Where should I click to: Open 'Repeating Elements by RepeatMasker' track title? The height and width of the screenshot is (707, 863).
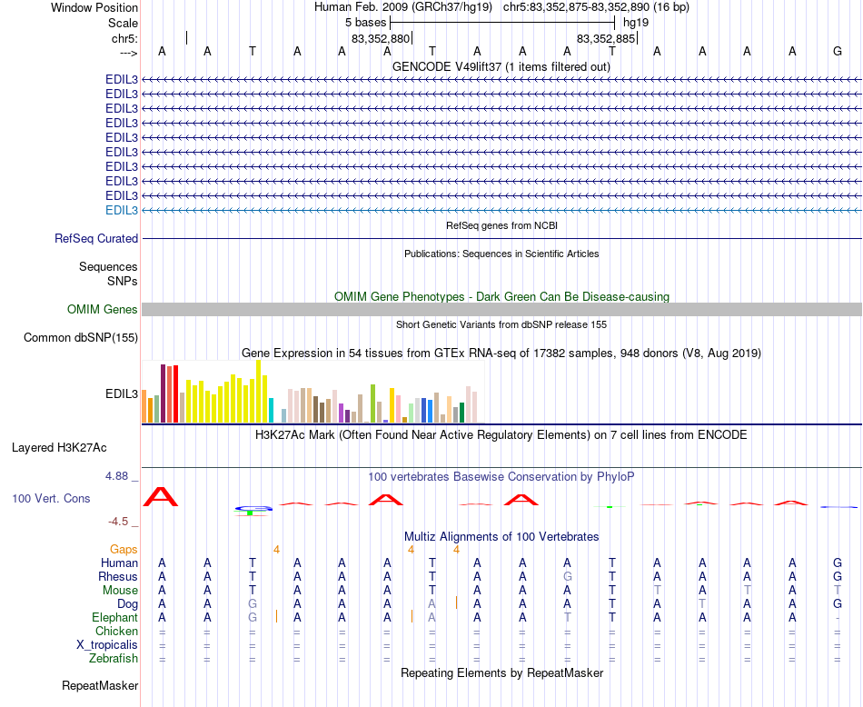501,672
